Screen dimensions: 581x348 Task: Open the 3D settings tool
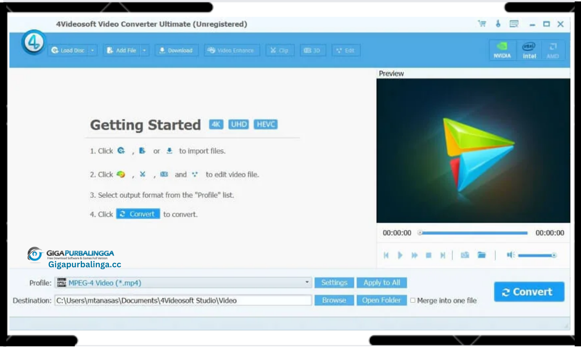coord(313,50)
